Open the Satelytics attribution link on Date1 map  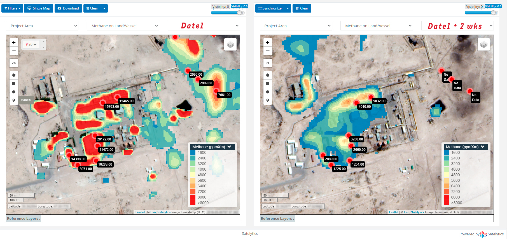(x=164, y=212)
